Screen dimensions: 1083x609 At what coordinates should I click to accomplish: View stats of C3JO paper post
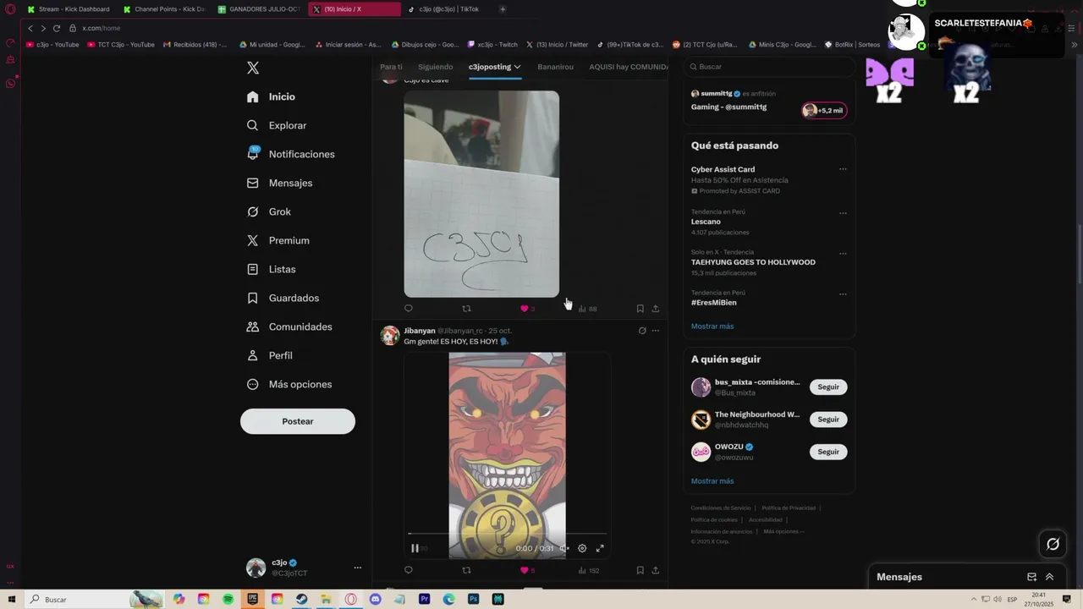(x=587, y=309)
